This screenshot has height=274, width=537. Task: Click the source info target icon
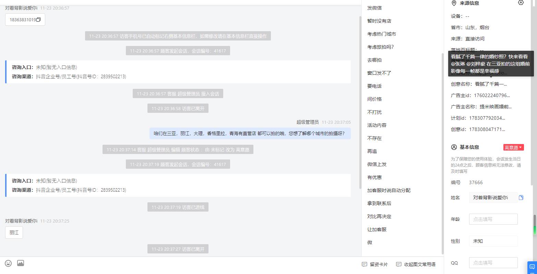pyautogui.click(x=521, y=3)
